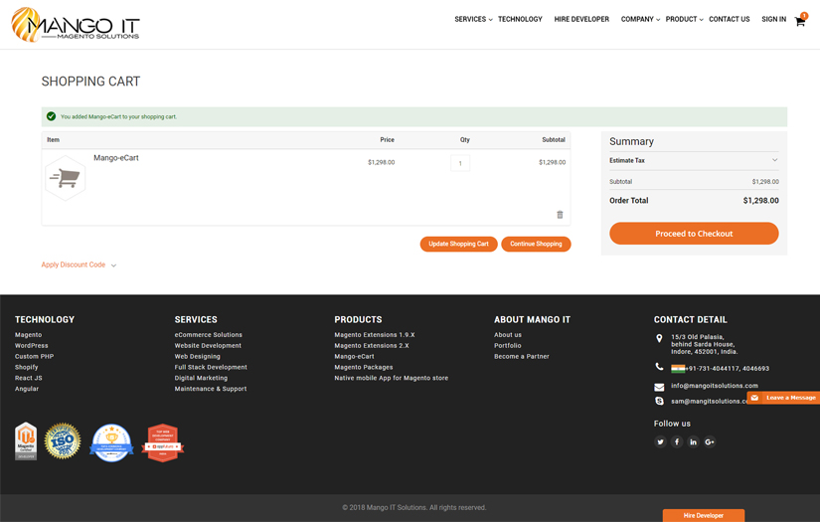Click Update Shopping Cart button
Screen dimensions: 820x522
pos(458,244)
